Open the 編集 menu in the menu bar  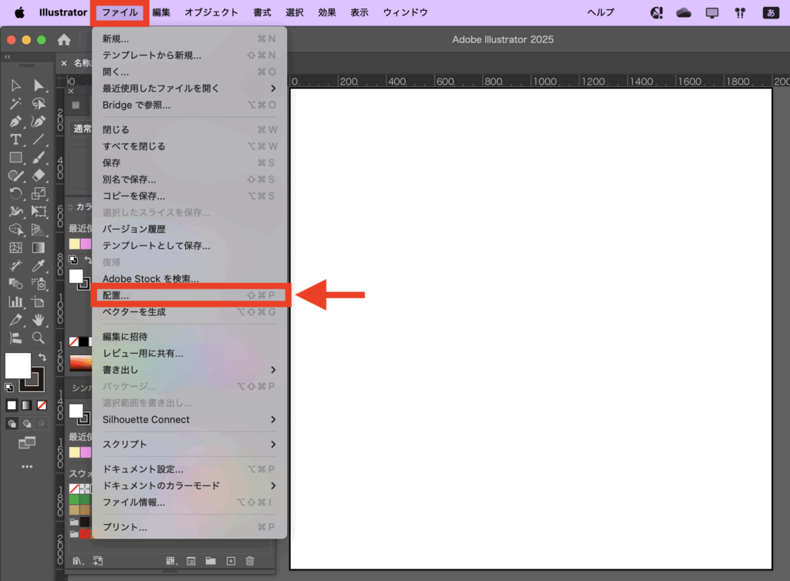point(161,12)
